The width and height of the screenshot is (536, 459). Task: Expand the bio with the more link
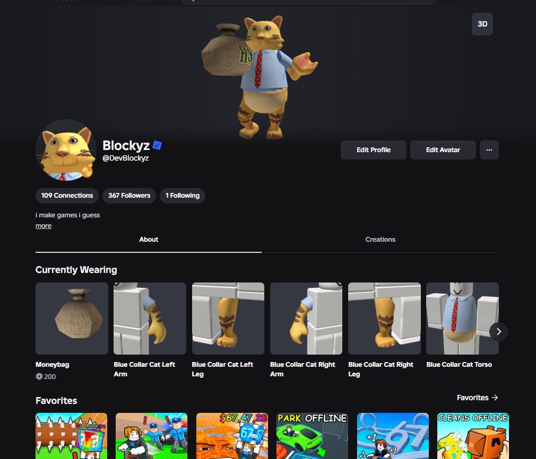click(44, 226)
